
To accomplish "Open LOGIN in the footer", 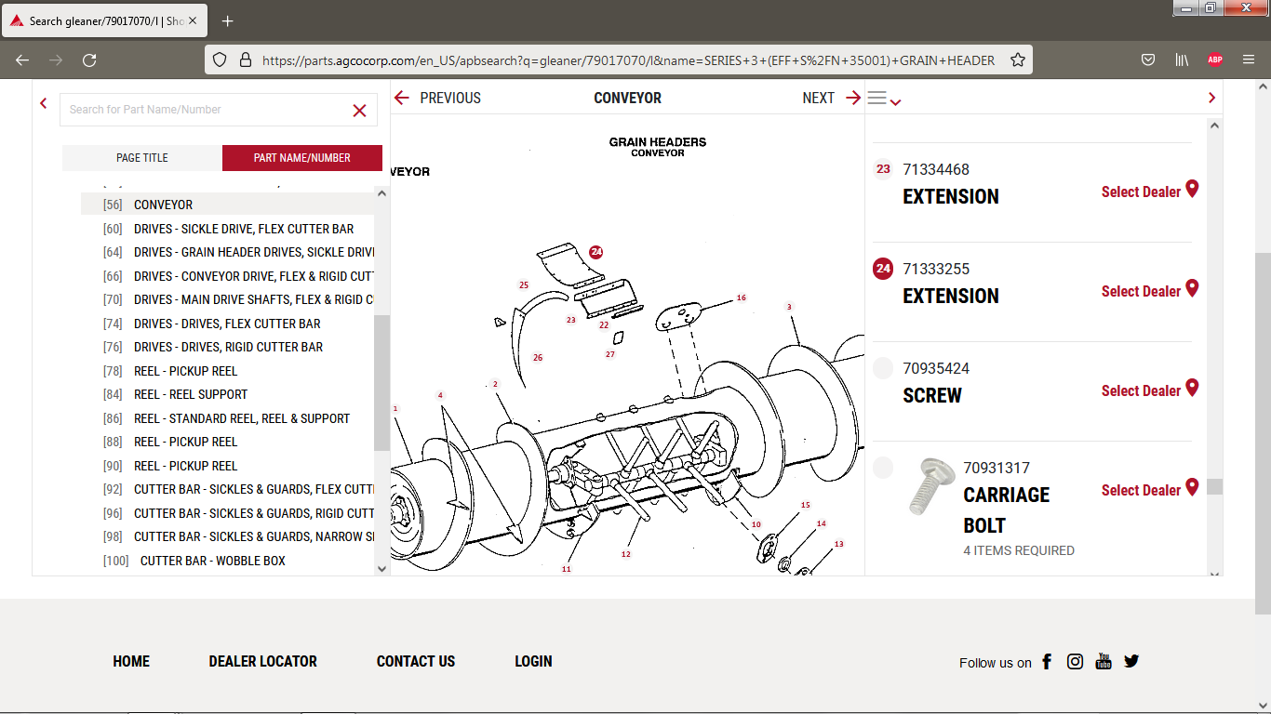I will pos(533,662).
